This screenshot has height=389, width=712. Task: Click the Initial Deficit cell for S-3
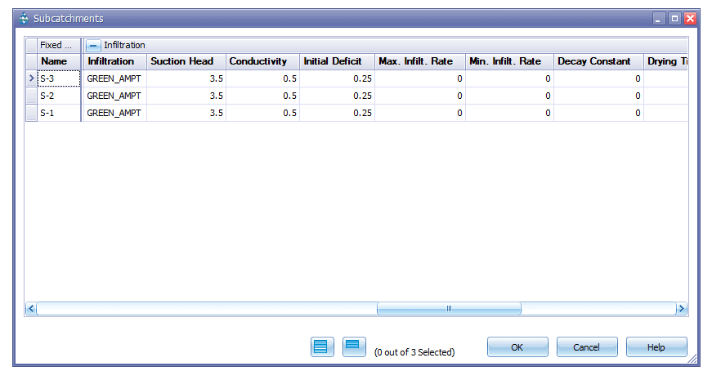tap(336, 78)
